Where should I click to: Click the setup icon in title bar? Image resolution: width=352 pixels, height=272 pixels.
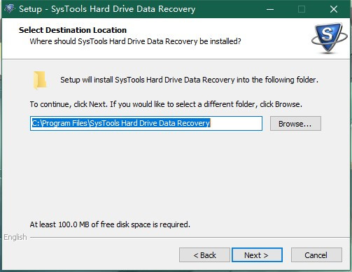[x=10, y=9]
